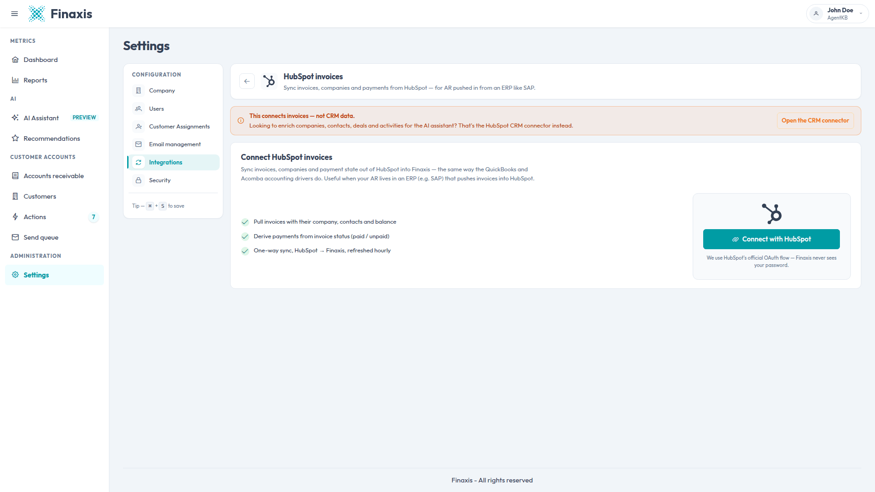Open the John Doe account dropdown
875x492 pixels.
[837, 14]
